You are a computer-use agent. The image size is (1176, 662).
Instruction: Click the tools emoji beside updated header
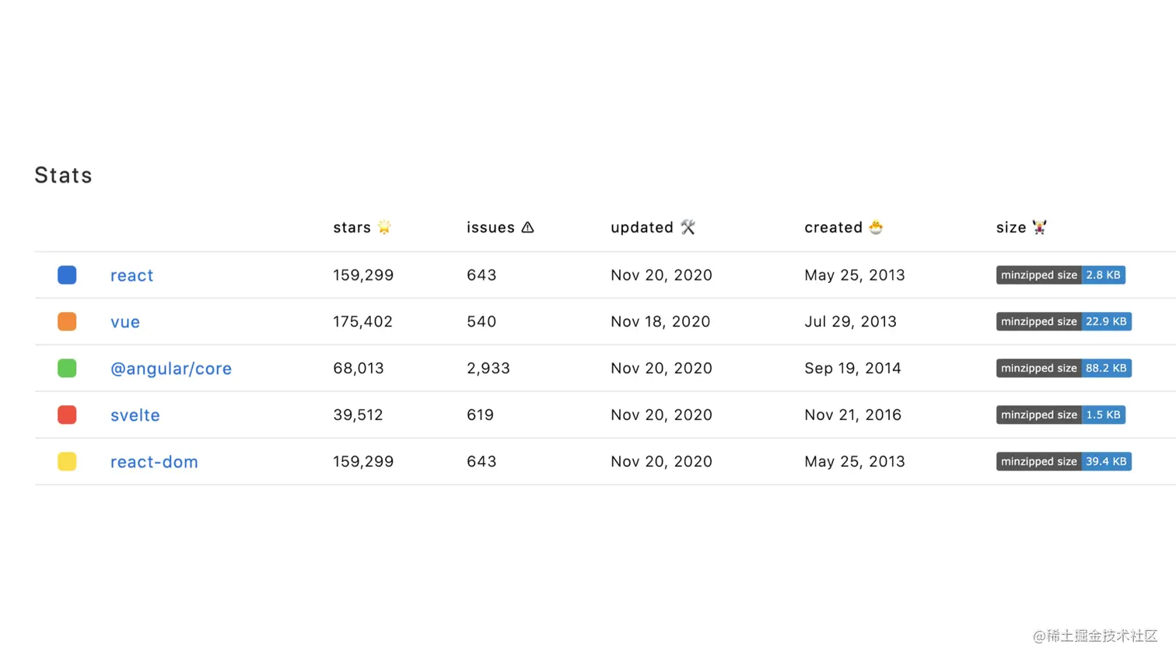coord(688,227)
